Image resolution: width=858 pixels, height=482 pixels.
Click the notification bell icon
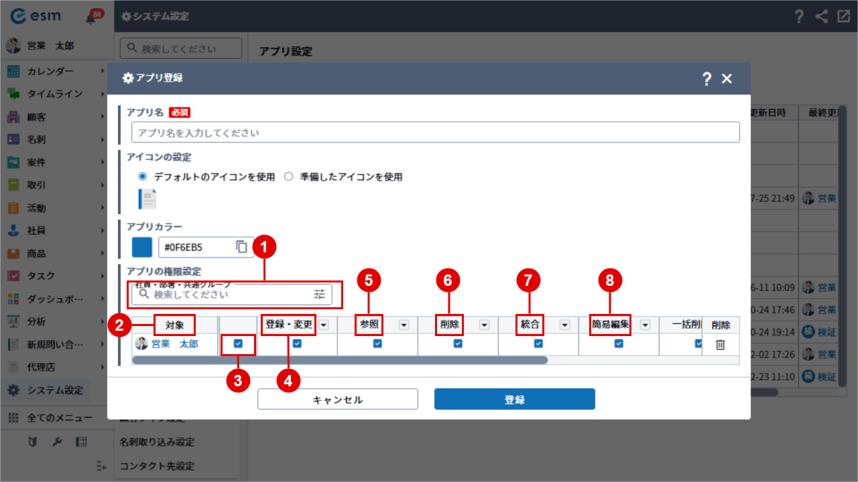click(x=91, y=18)
